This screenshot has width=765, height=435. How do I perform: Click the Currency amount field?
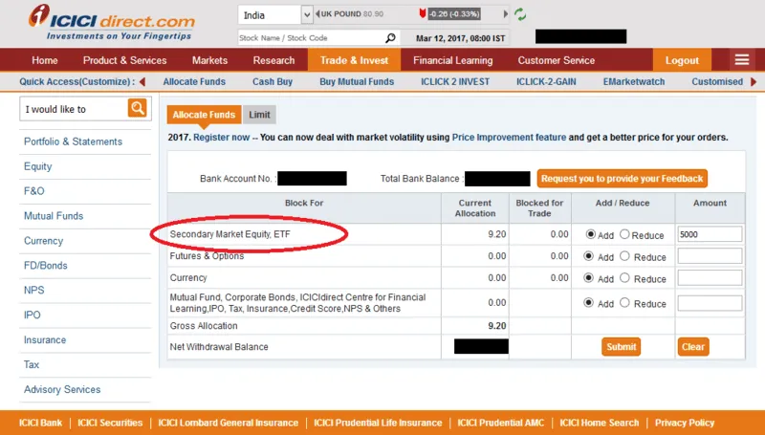point(710,277)
